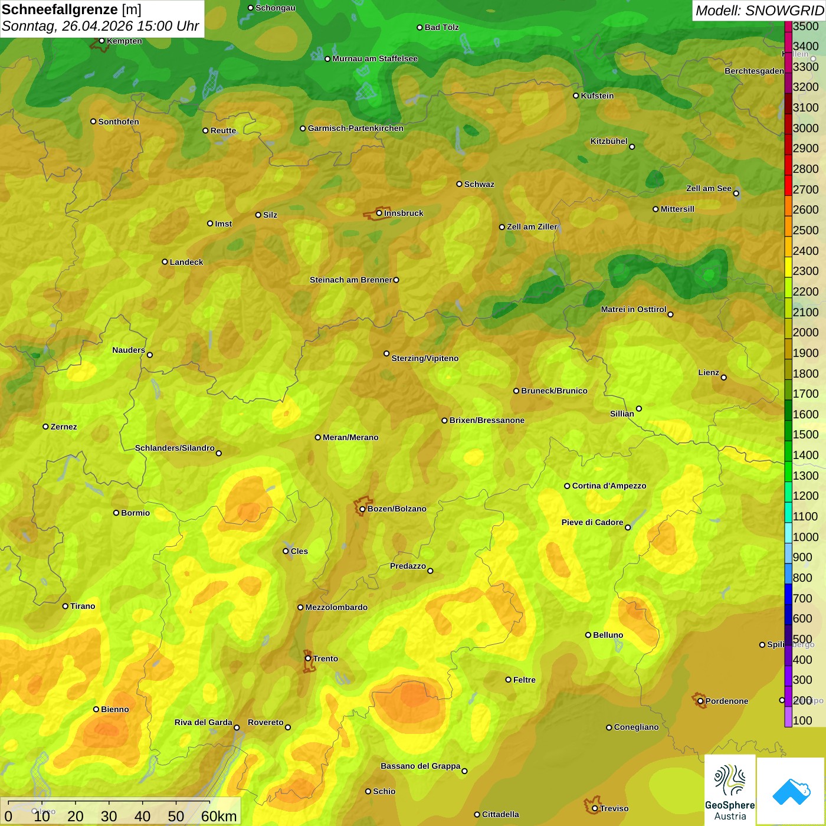Click the Garmisch-Partenkirchen label
Viewport: 826px width, 826px height.
click(x=356, y=128)
